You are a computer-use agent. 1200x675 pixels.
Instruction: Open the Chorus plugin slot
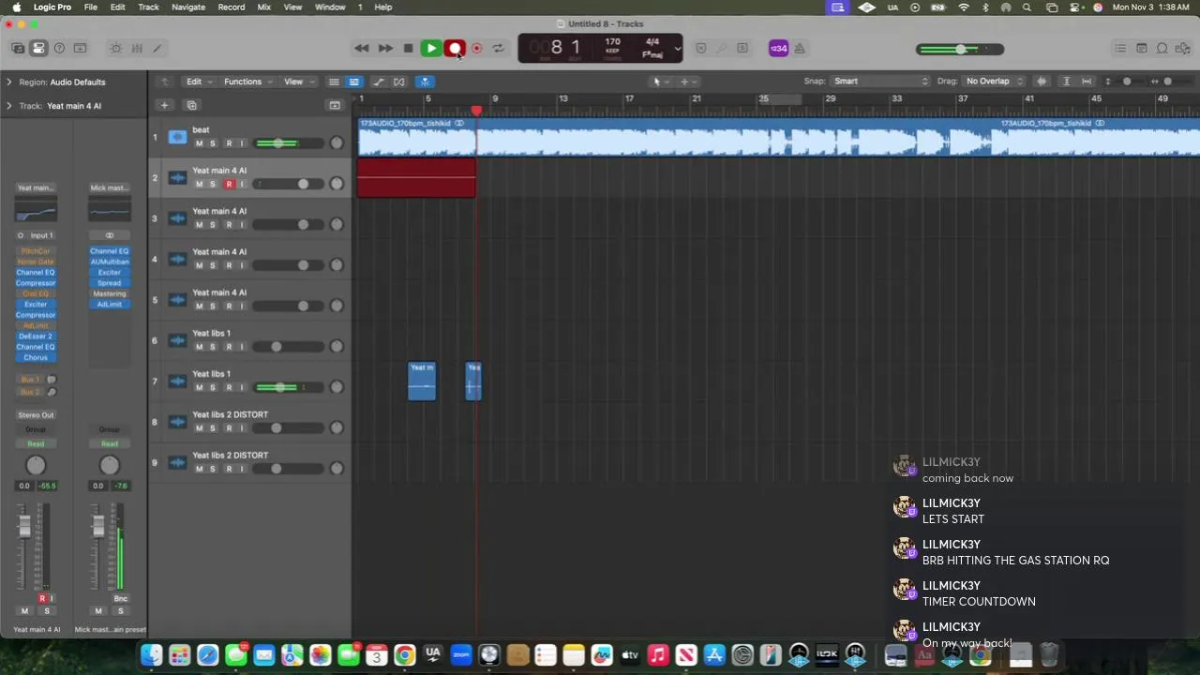coord(36,358)
